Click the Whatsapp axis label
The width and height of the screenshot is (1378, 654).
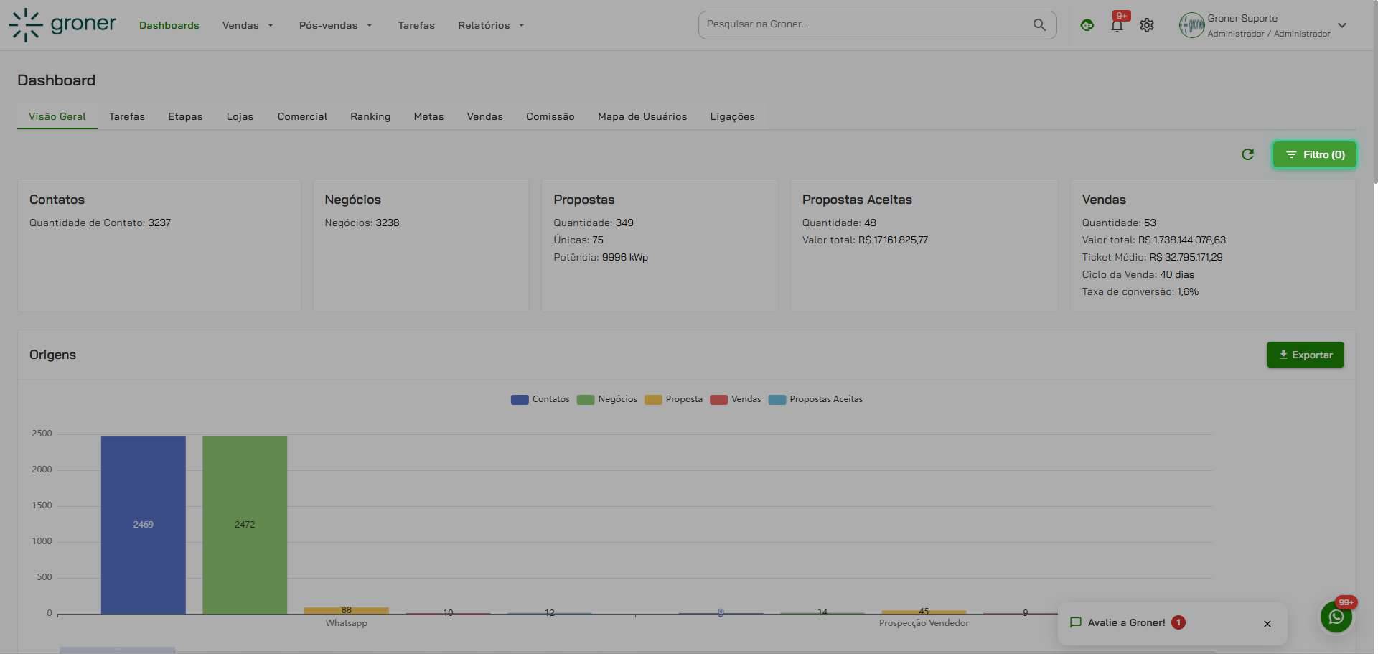(x=346, y=623)
